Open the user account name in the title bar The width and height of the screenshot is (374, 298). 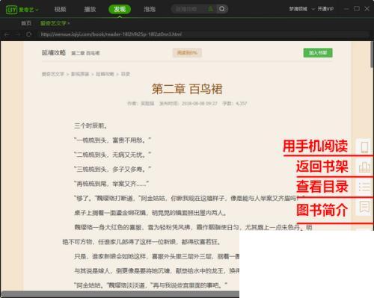pyautogui.click(x=298, y=9)
